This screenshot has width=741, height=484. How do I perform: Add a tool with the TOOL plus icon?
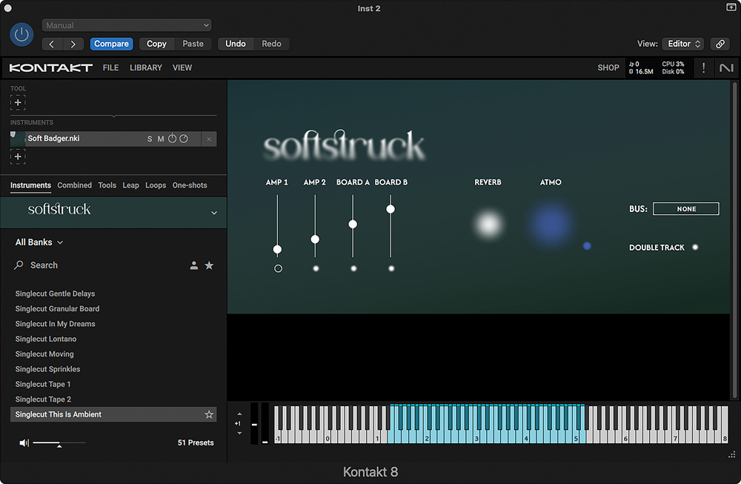[18, 102]
